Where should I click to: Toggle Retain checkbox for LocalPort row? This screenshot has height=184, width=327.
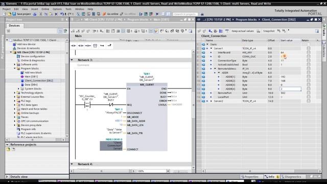[x=309, y=97]
